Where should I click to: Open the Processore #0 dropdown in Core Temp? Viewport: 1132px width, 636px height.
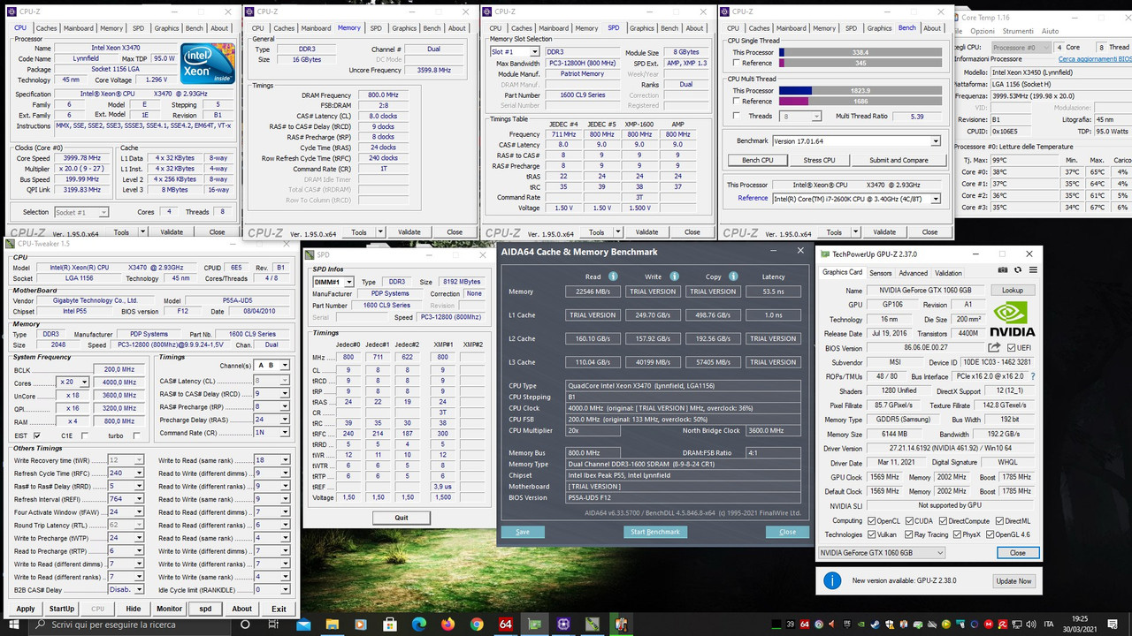tap(1023, 47)
